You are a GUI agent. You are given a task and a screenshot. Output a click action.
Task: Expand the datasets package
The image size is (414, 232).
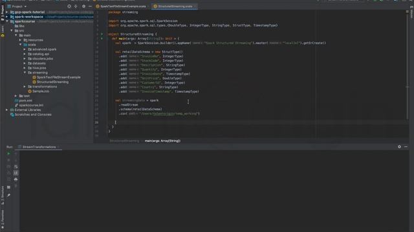pyautogui.click(x=25, y=63)
